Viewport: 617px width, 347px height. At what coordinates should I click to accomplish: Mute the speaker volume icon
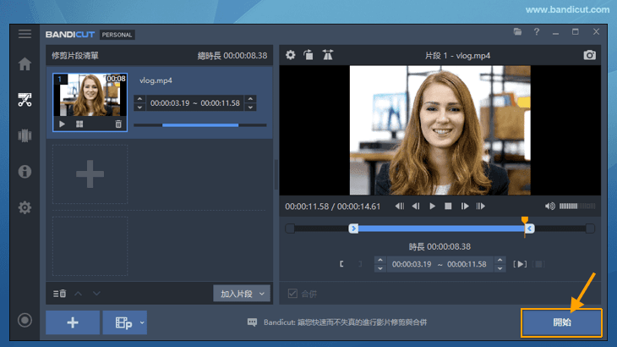[x=549, y=206]
